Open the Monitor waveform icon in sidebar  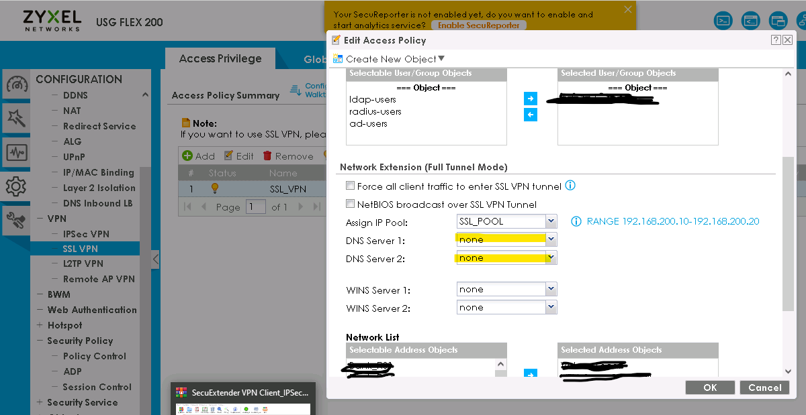(17, 152)
